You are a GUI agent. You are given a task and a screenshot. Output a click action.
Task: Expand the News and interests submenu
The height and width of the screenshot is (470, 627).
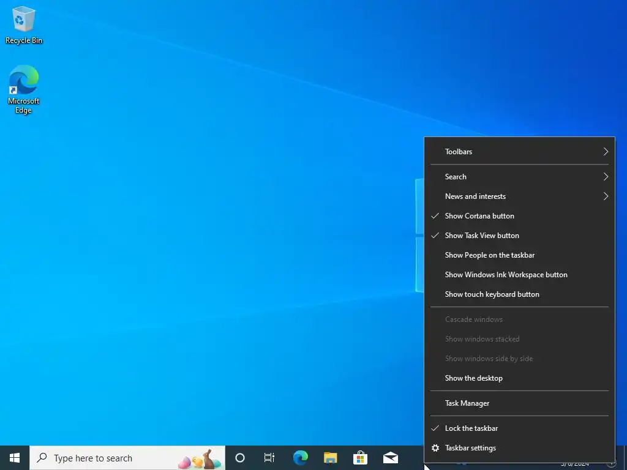[x=519, y=196]
